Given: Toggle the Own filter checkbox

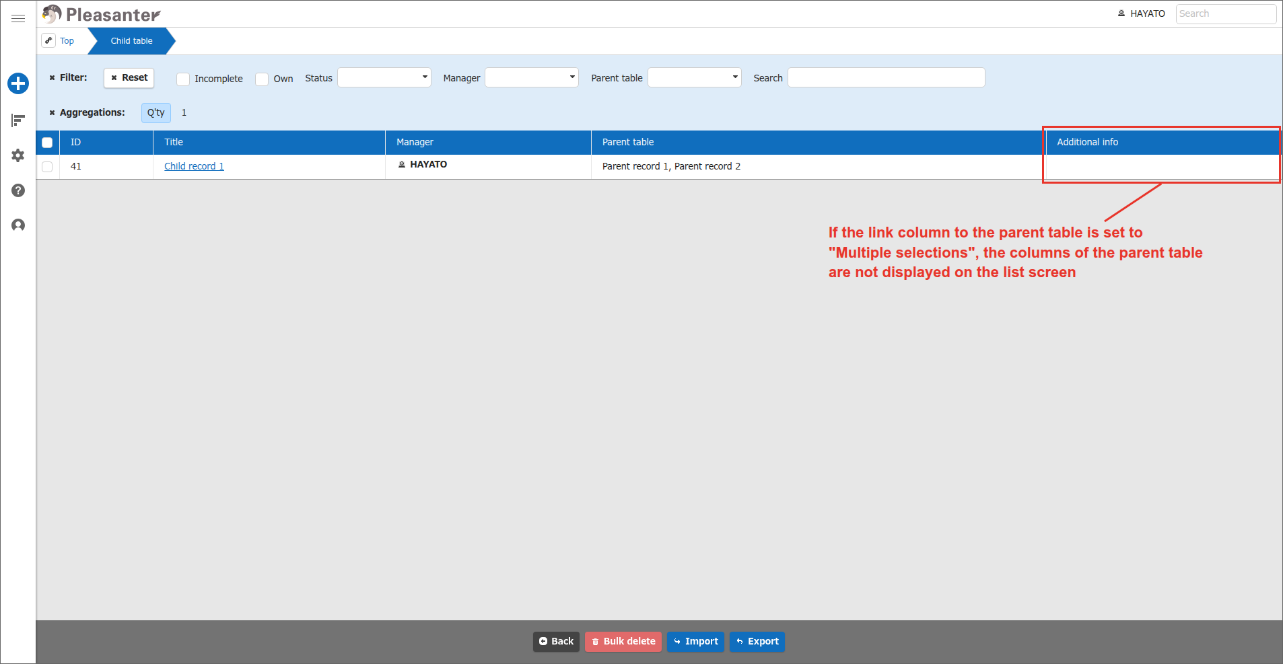Looking at the screenshot, I should pyautogui.click(x=262, y=79).
